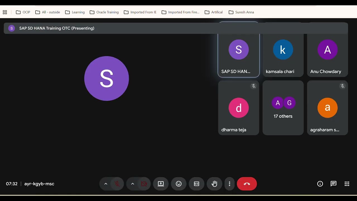Open the more options three-dot menu
Screen dimensions: 357x201
[x=230, y=184]
